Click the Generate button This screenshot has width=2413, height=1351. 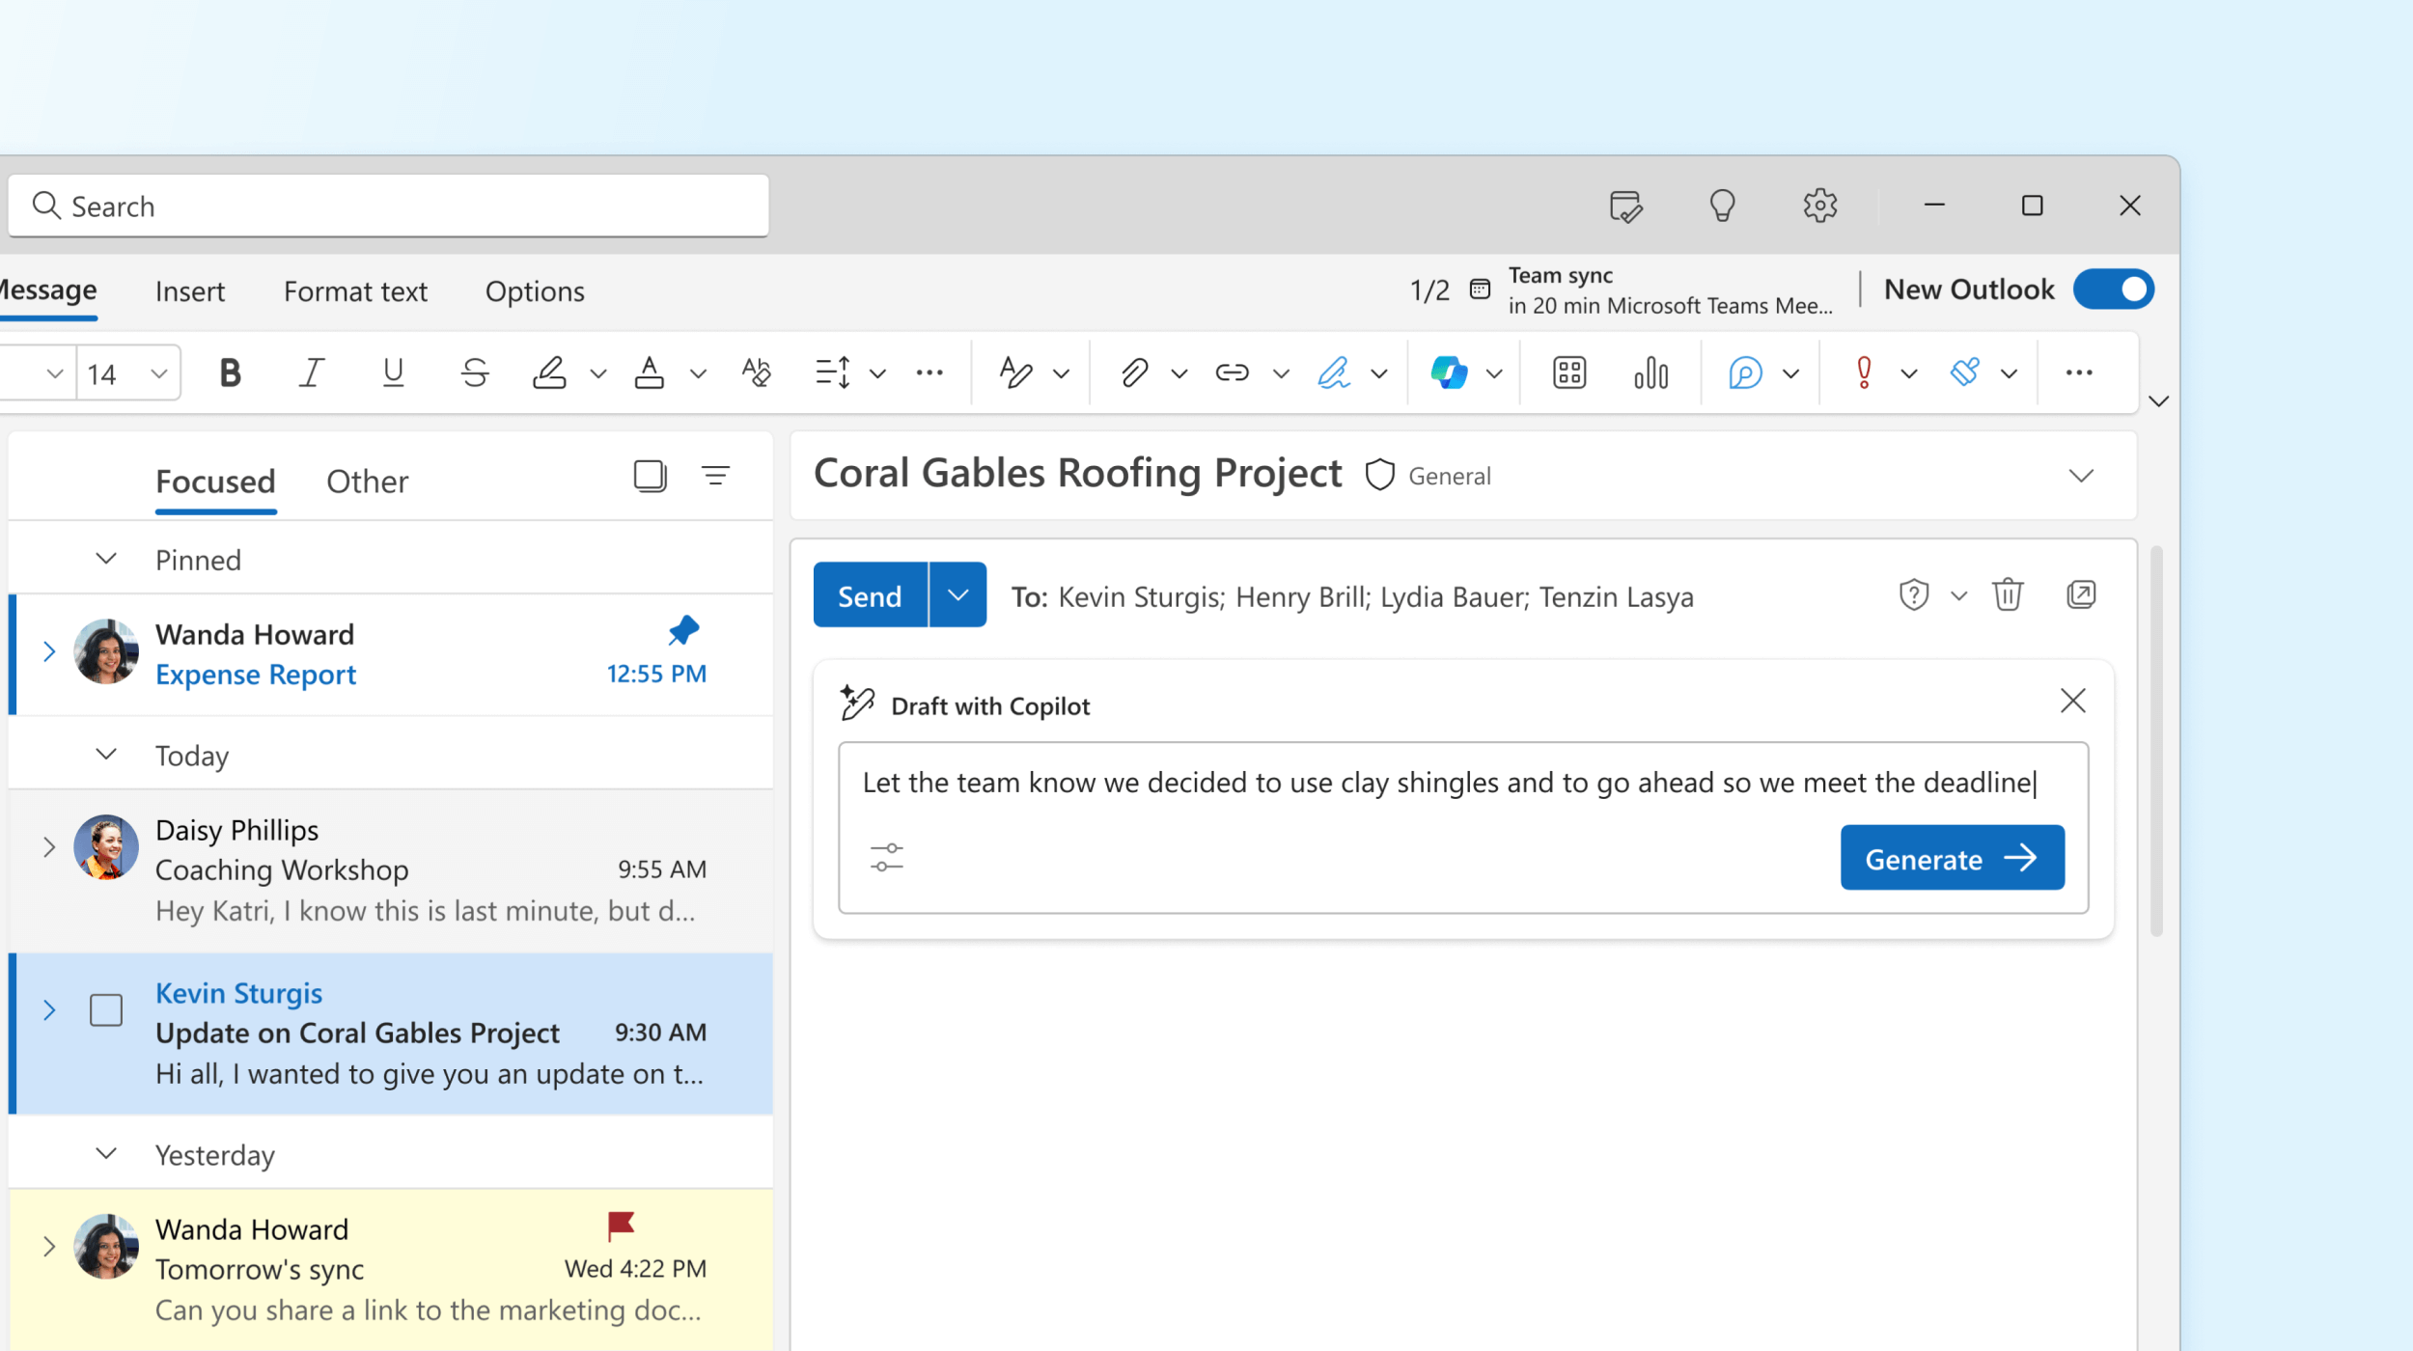pos(1953,859)
